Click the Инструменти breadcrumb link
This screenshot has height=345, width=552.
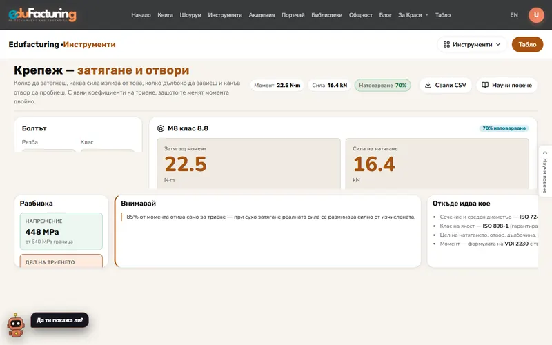point(89,44)
